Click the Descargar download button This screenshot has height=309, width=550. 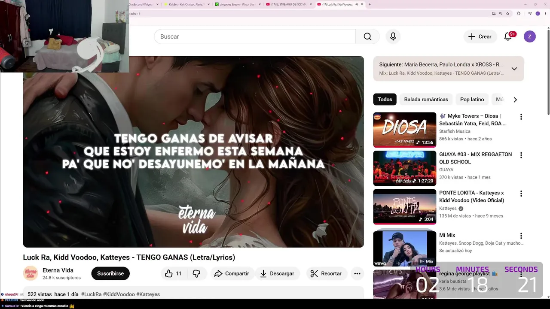(x=277, y=273)
